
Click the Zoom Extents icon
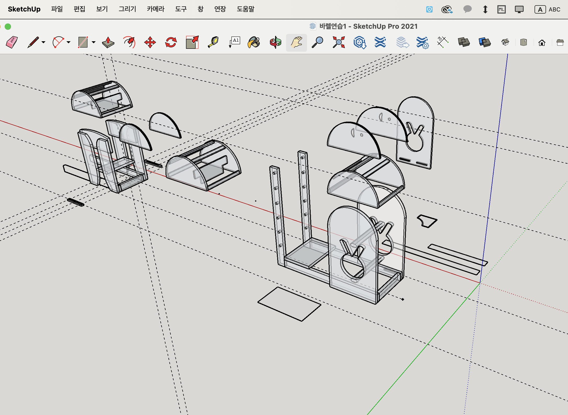339,42
